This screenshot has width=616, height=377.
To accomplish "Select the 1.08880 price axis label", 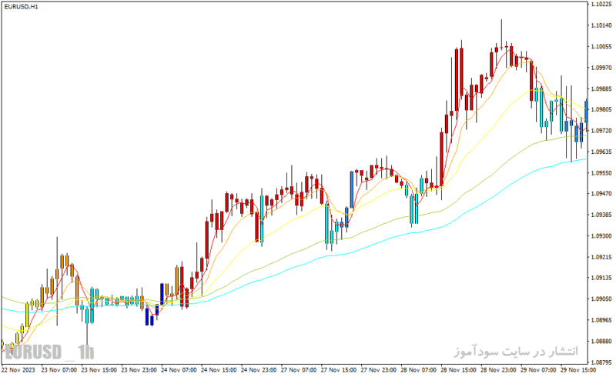I will (601, 342).
